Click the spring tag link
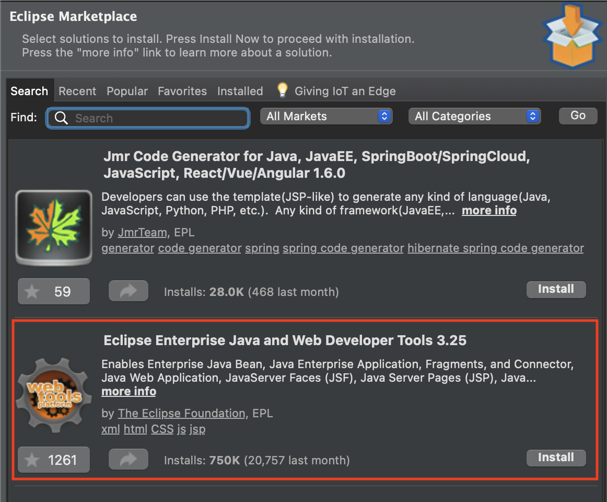Image resolution: width=607 pixels, height=502 pixels. tap(262, 248)
